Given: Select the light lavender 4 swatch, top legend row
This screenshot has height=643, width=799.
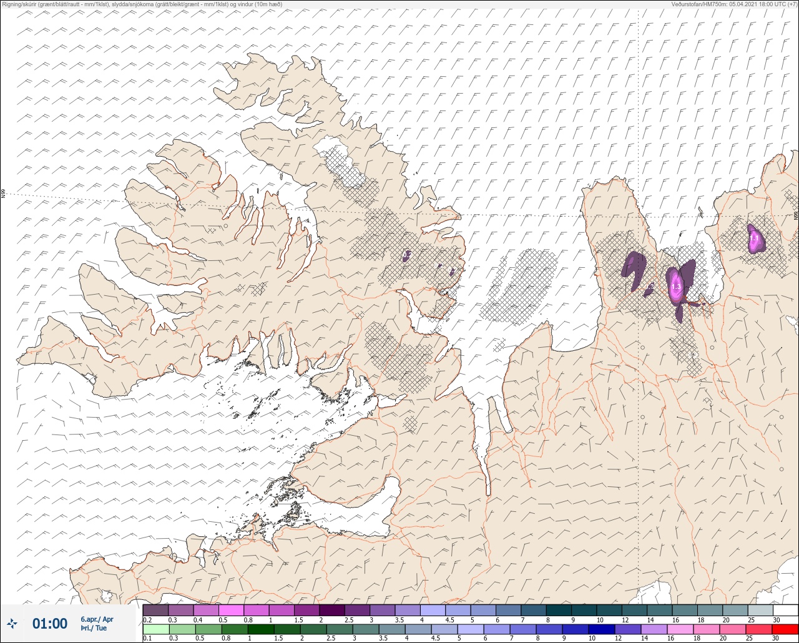Looking at the screenshot, I should (x=433, y=610).
